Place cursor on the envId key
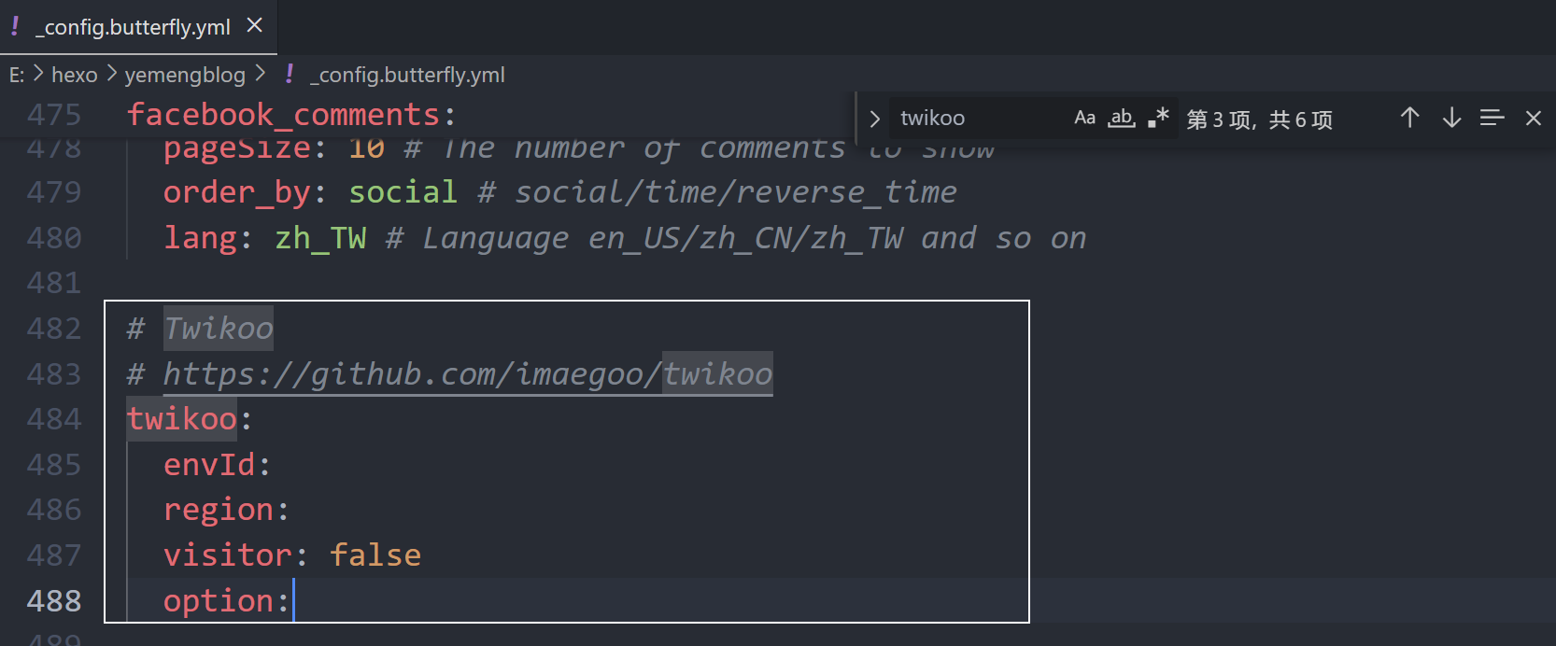 (209, 465)
